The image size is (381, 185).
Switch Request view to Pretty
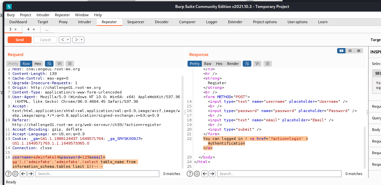(13, 64)
